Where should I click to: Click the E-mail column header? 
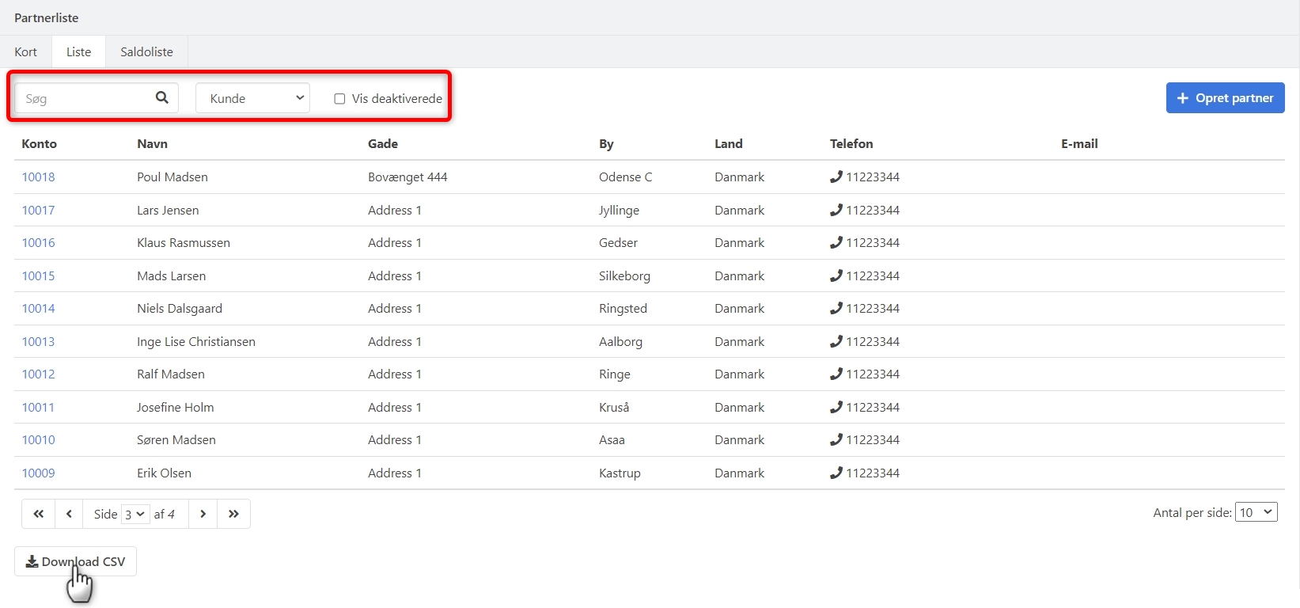[x=1079, y=143]
